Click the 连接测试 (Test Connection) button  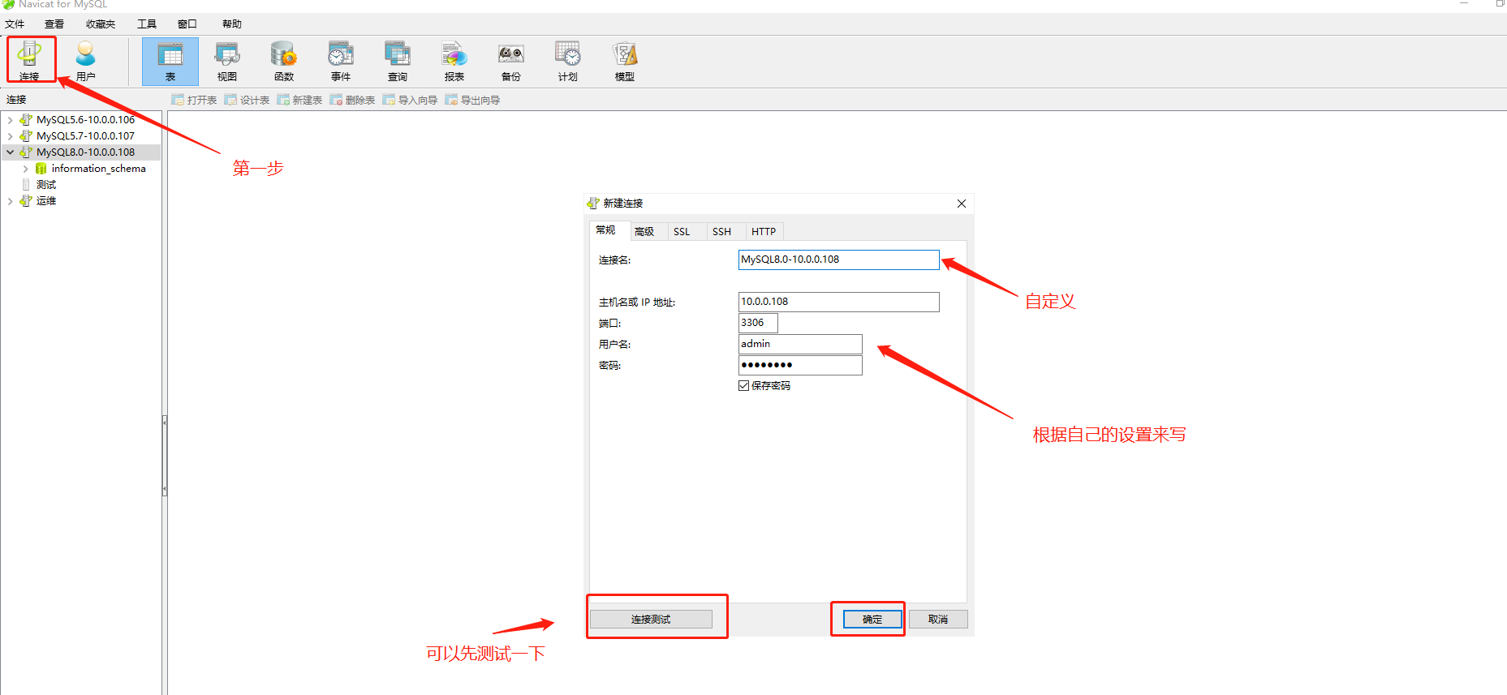(x=651, y=620)
